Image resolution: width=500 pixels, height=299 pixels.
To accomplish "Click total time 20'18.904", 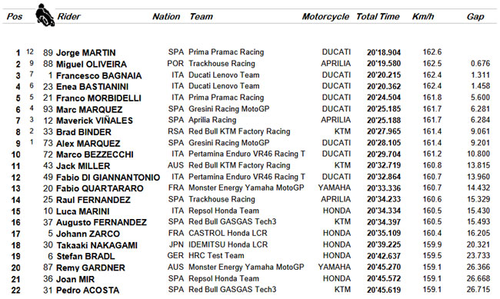I will pos(384,52).
